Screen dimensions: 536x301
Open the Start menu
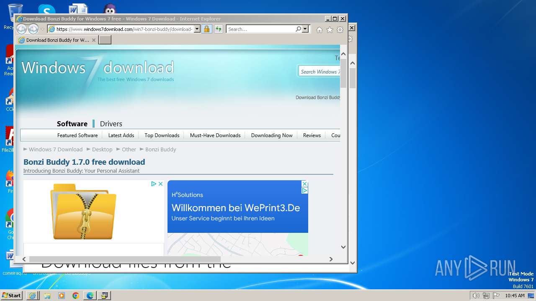pos(11,296)
